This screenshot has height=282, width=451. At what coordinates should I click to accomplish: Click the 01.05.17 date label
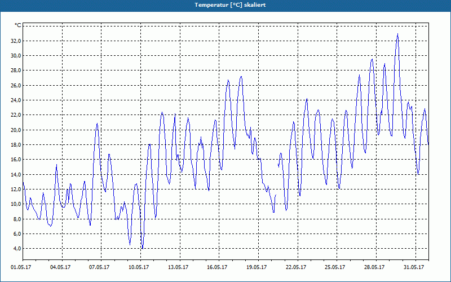tap(21, 267)
